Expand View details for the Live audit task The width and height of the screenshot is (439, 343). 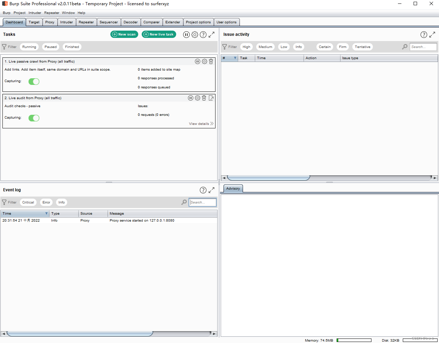(x=201, y=124)
